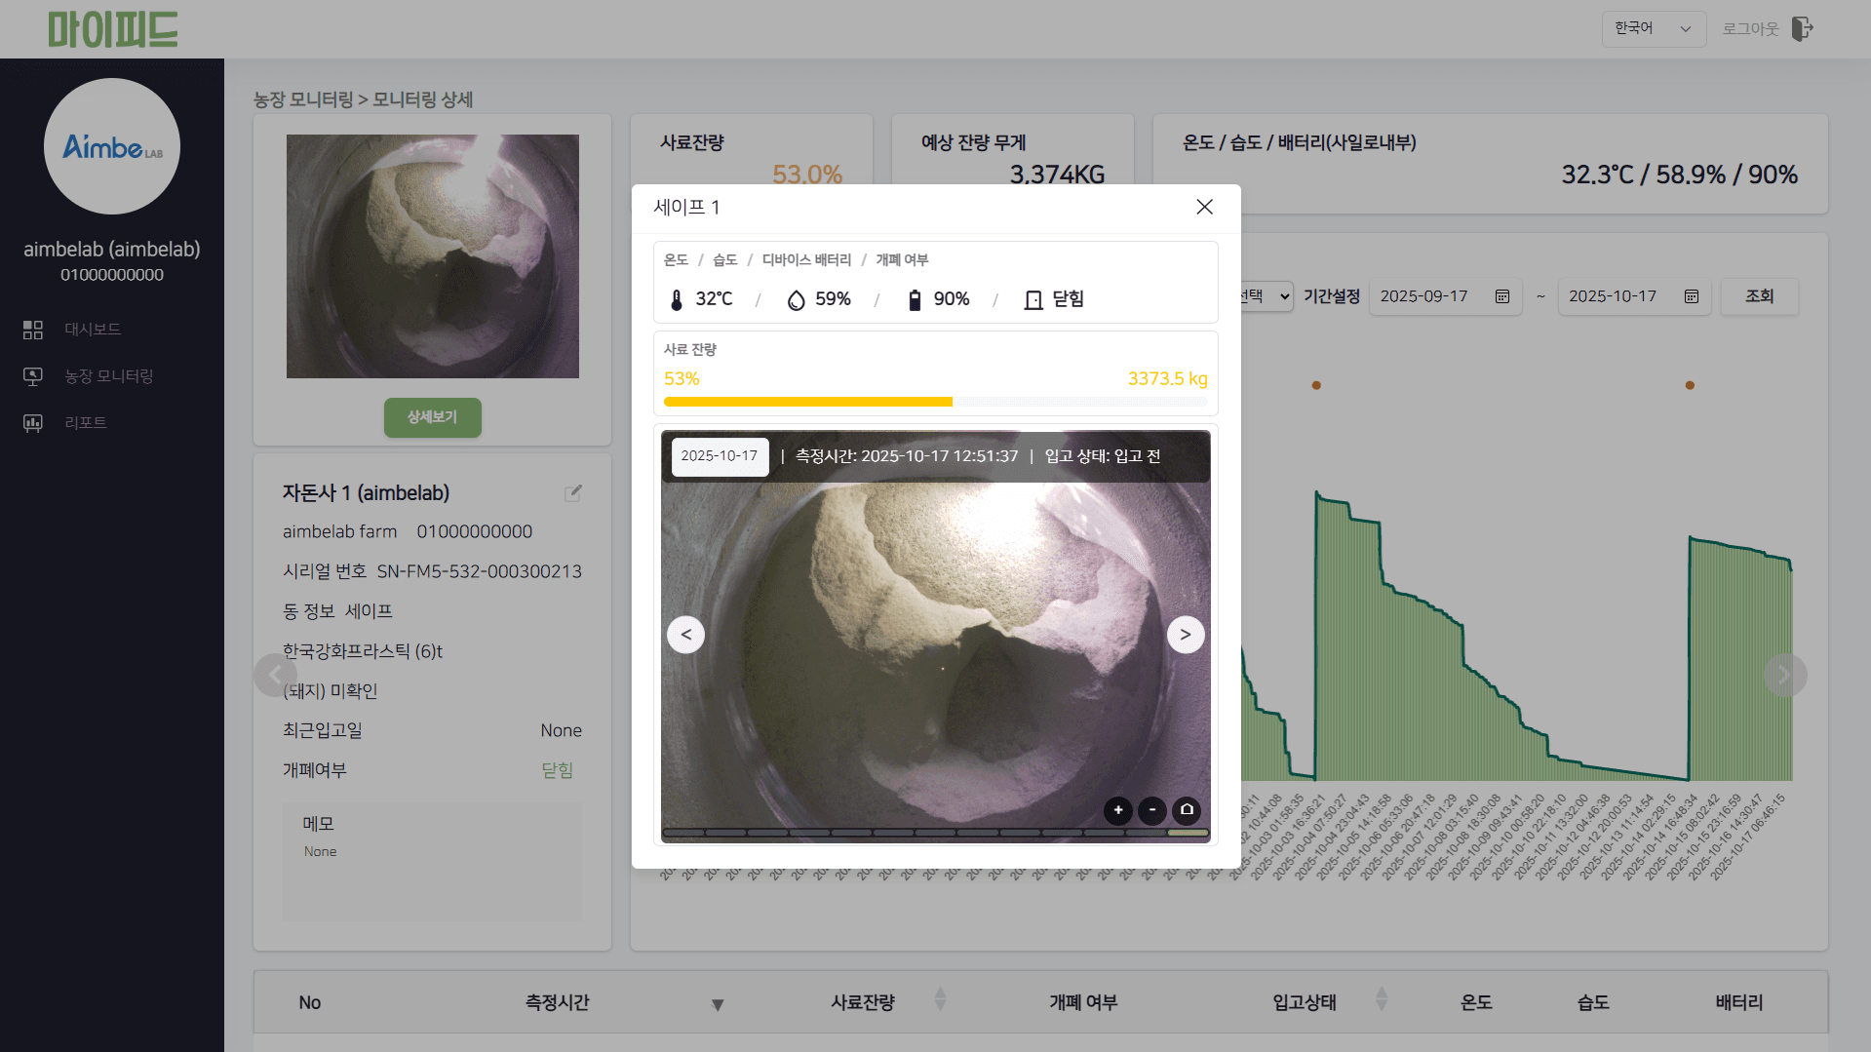Click the green 상세보기 button

pyautogui.click(x=432, y=417)
